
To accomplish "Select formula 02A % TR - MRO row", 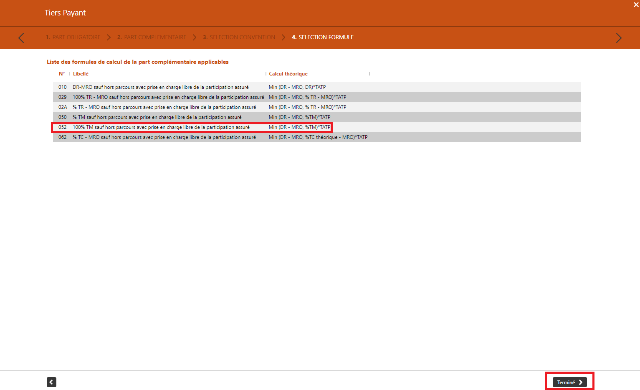I will tap(164, 107).
